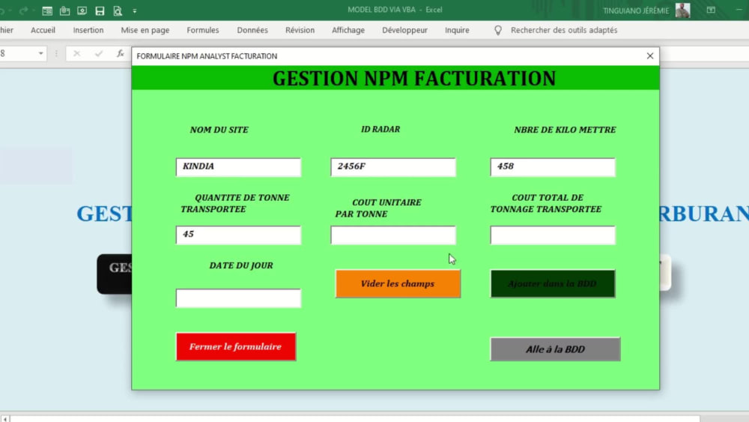Click the ID RADAR label
The image size is (749, 422).
point(380,129)
